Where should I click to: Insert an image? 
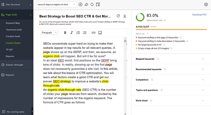(100, 32)
